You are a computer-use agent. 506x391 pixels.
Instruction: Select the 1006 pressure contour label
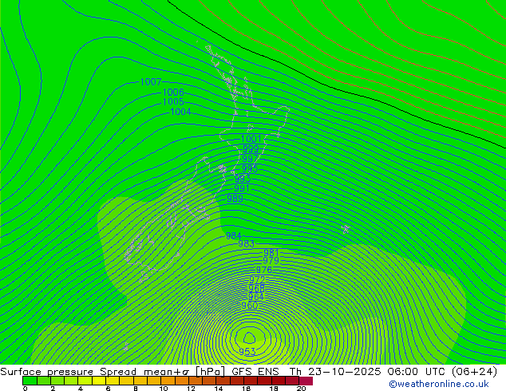(x=173, y=93)
